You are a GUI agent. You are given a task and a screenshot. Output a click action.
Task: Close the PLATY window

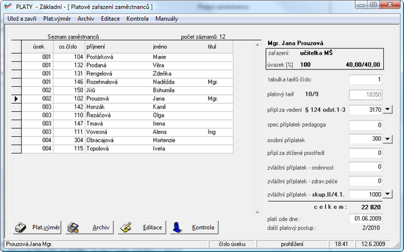[x=390, y=5]
